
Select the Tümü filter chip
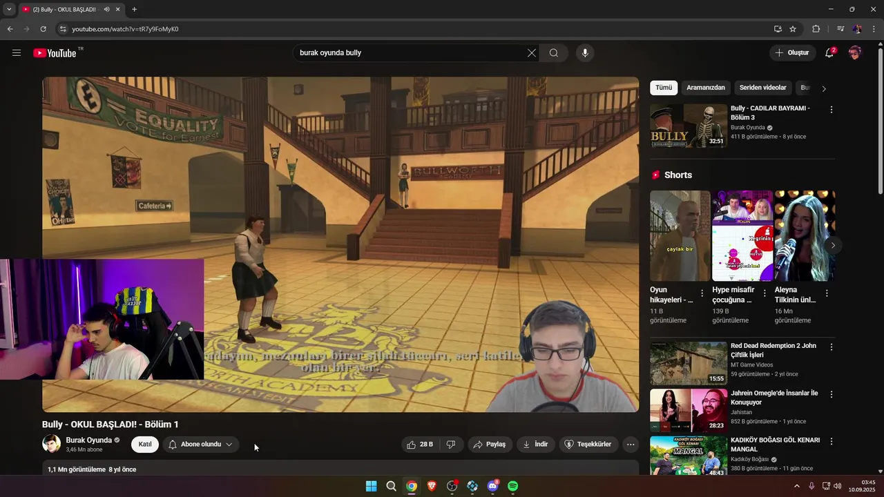(664, 88)
